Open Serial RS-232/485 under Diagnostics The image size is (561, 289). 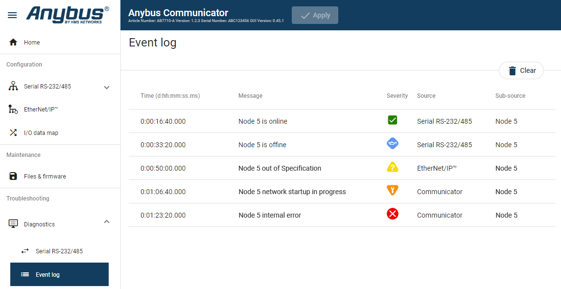[59, 251]
